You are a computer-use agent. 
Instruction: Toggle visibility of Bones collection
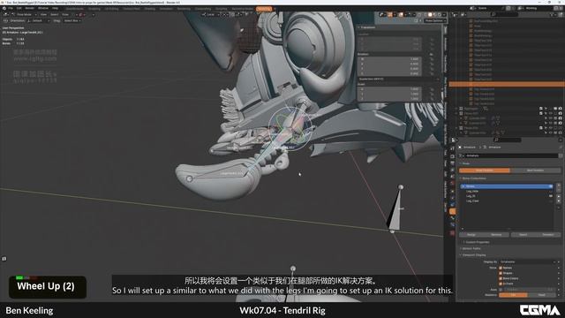click(x=550, y=186)
